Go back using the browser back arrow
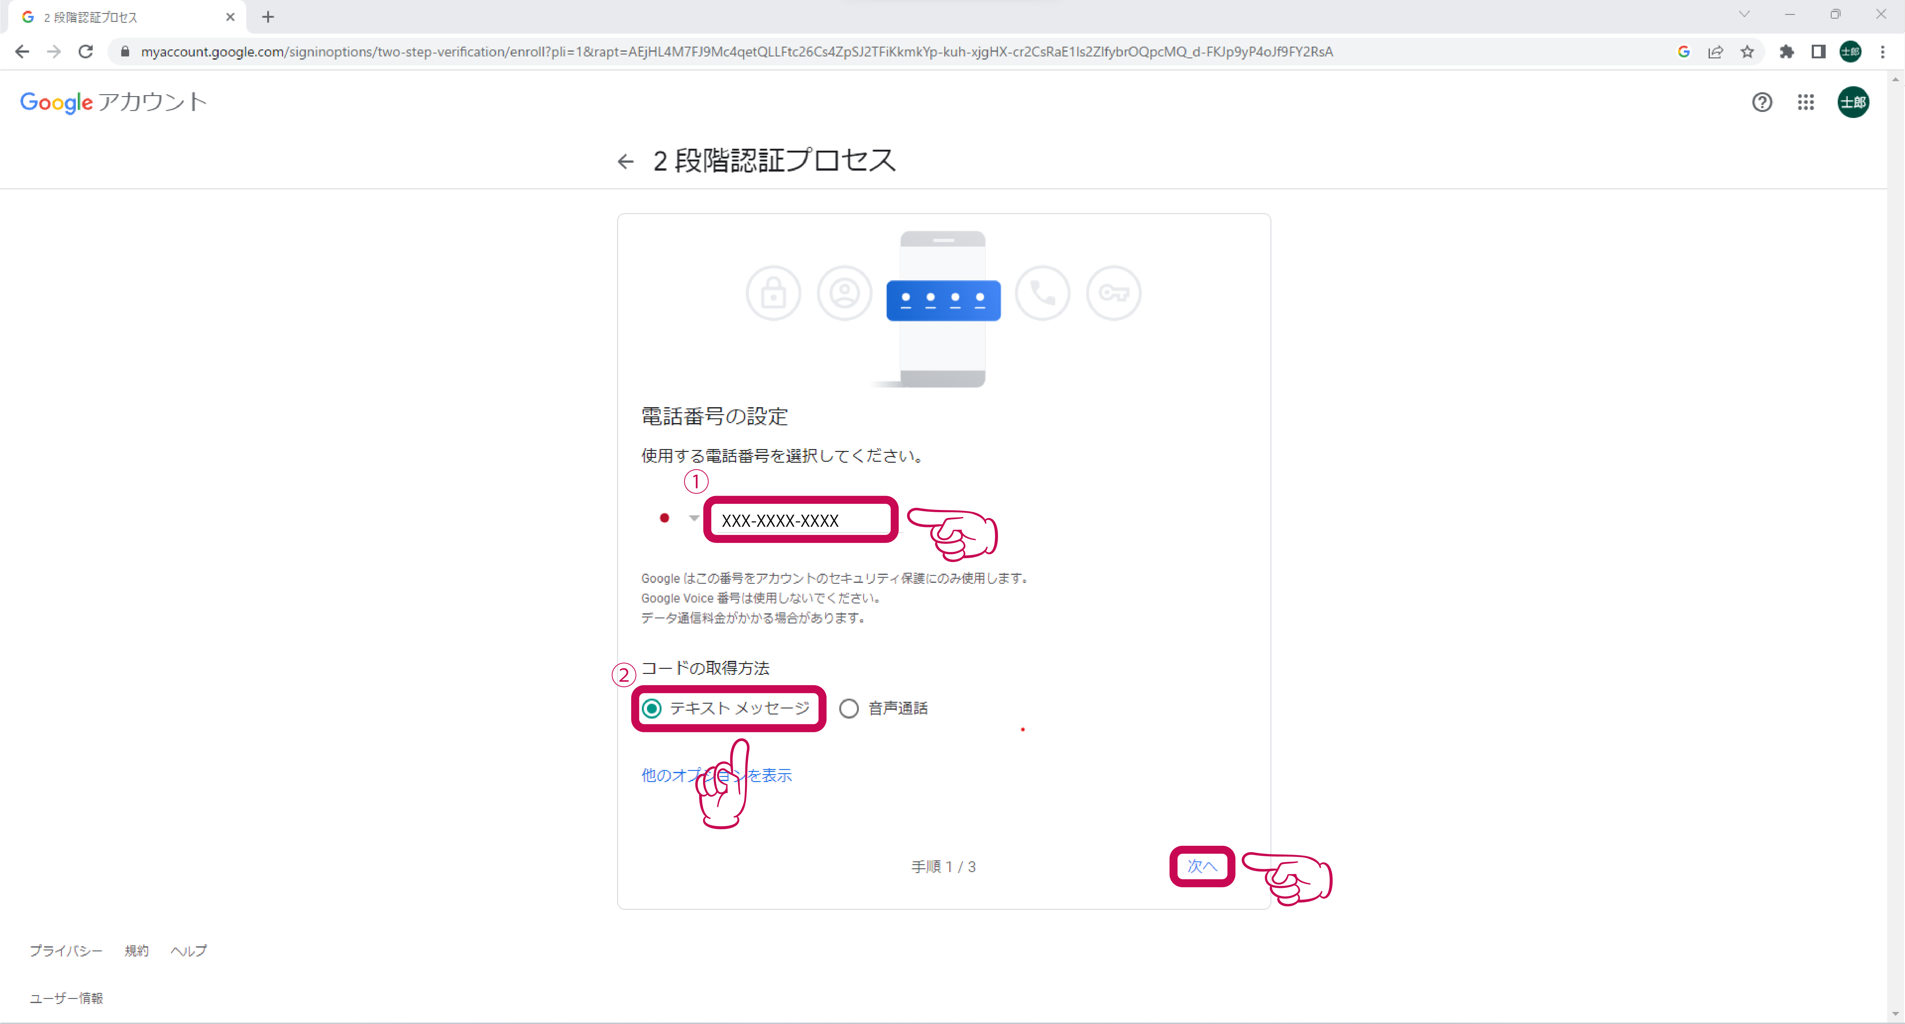Viewport: 1905px width, 1024px height. [x=22, y=52]
